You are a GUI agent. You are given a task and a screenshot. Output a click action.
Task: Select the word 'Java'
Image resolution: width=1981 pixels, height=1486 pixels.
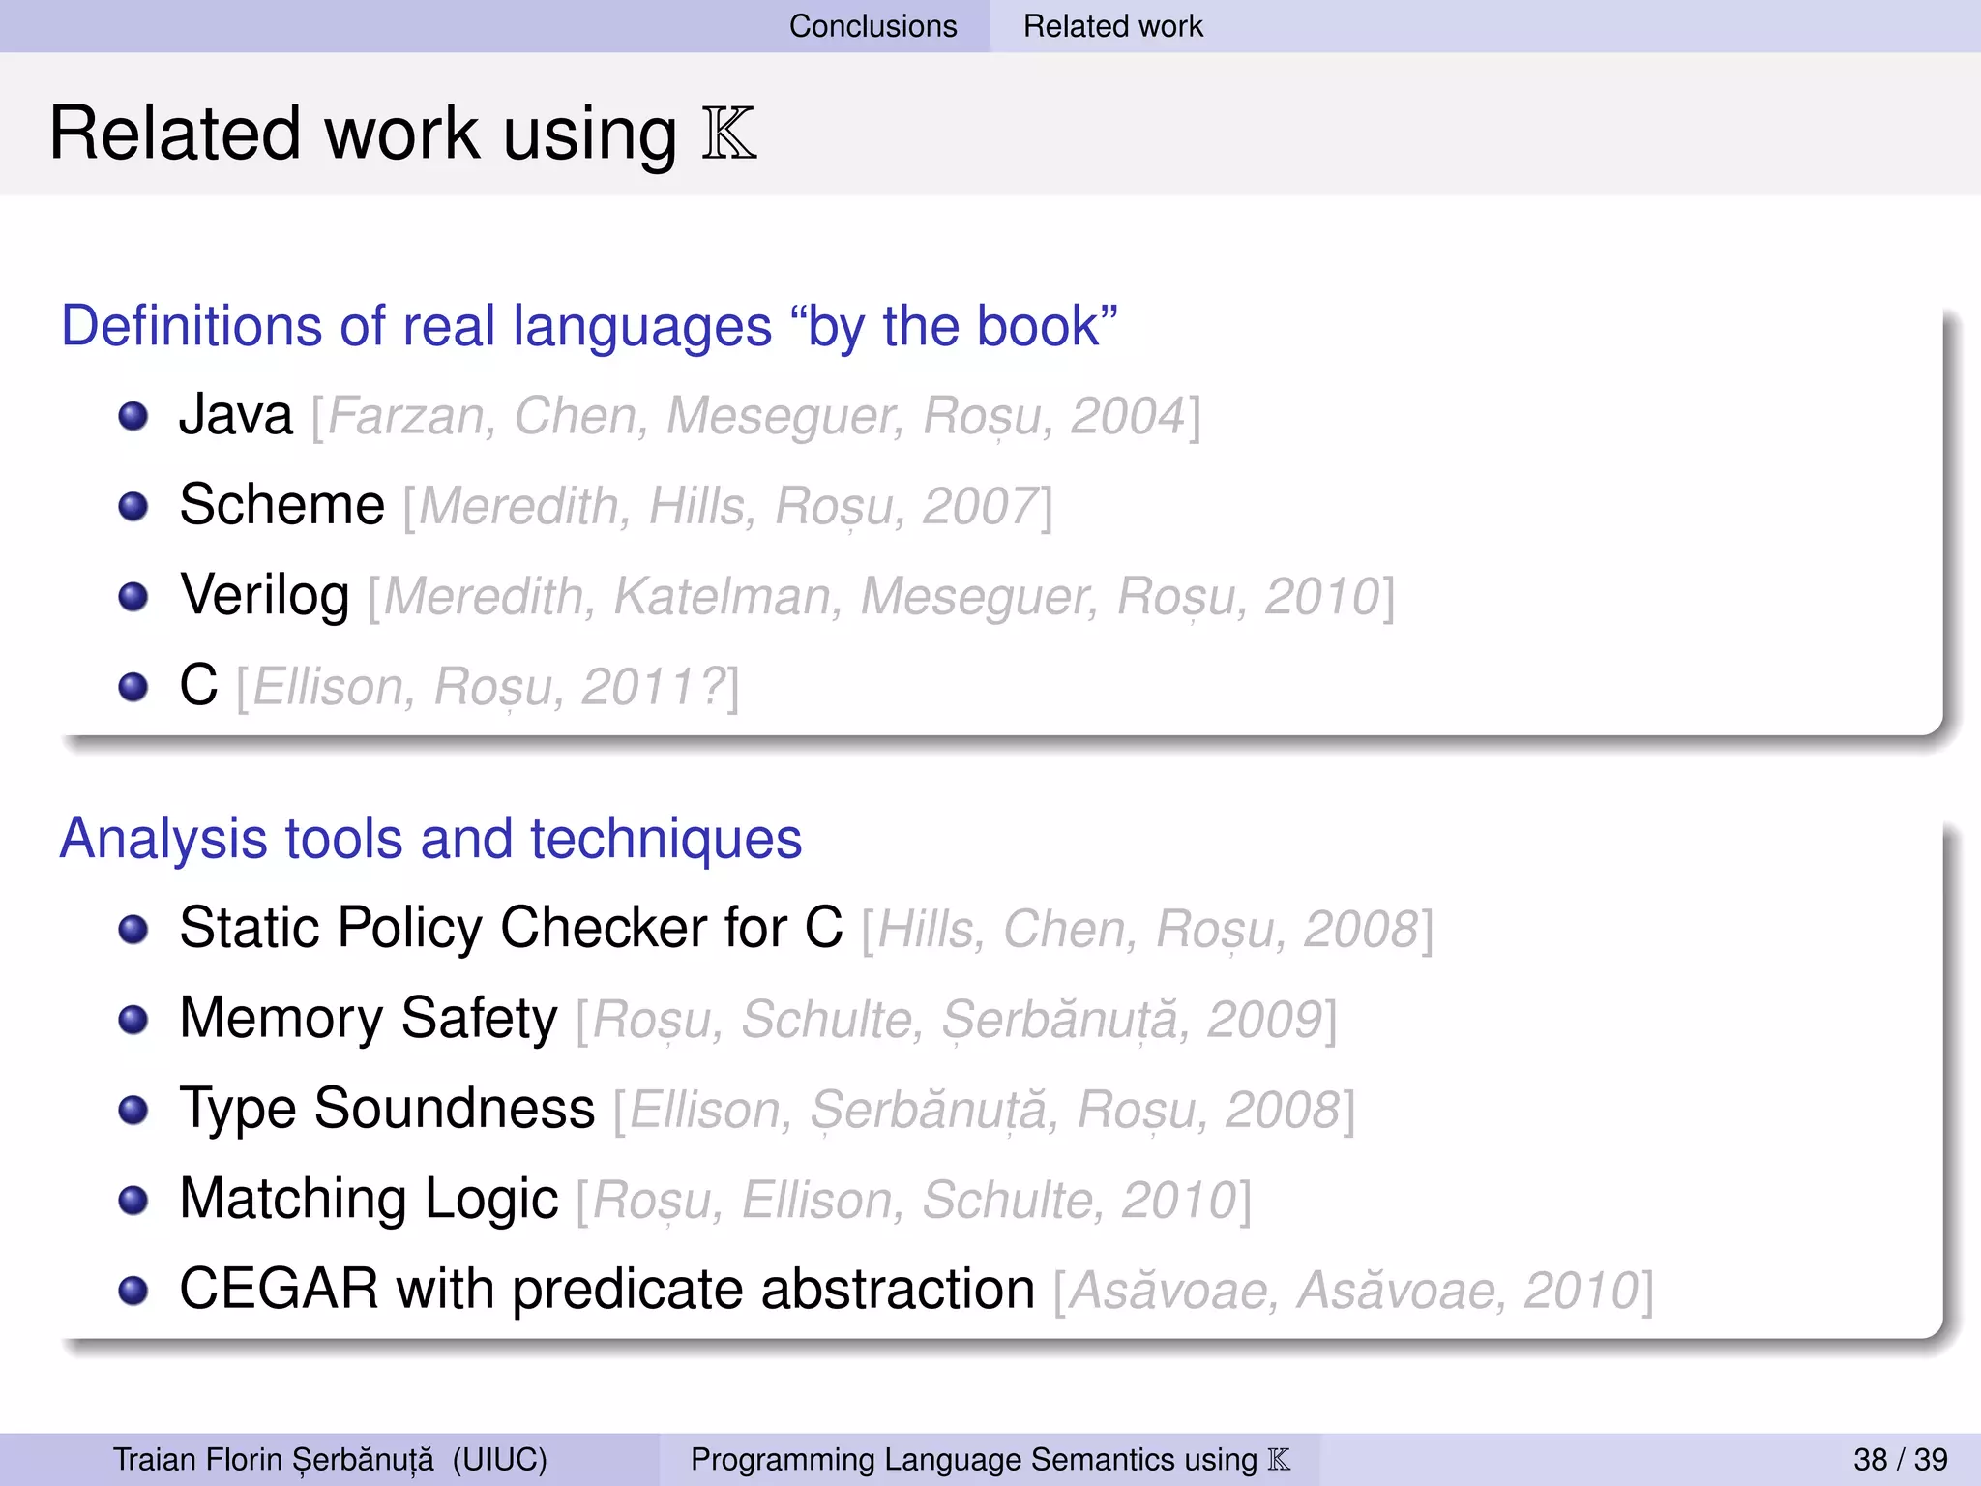[x=236, y=415]
